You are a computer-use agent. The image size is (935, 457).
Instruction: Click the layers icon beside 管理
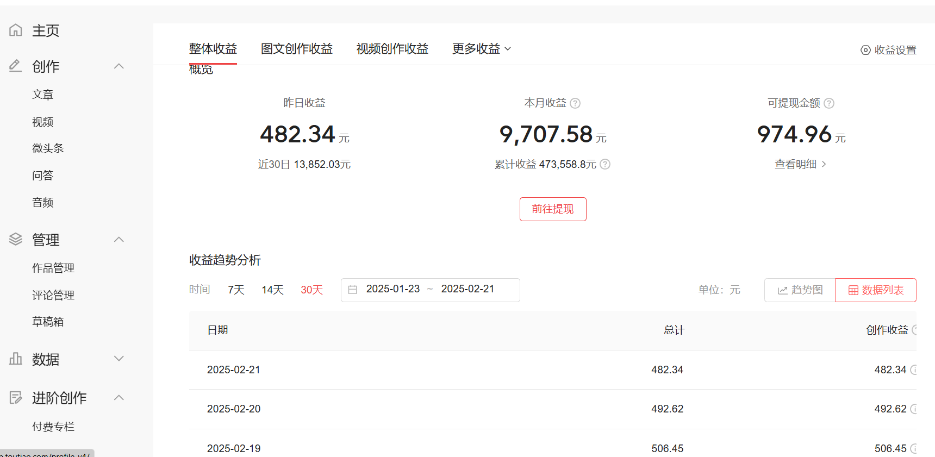click(x=16, y=239)
